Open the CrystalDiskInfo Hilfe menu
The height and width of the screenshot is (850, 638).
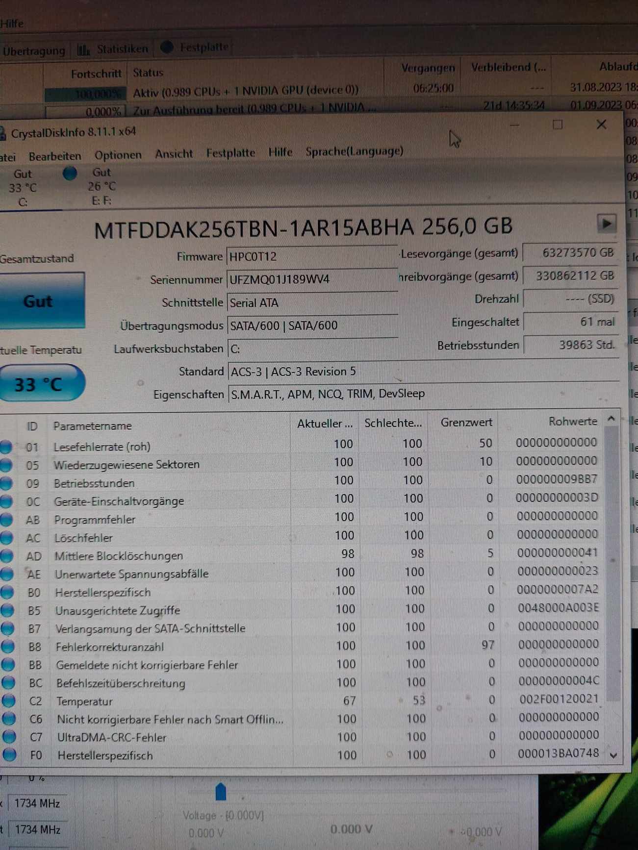click(280, 152)
